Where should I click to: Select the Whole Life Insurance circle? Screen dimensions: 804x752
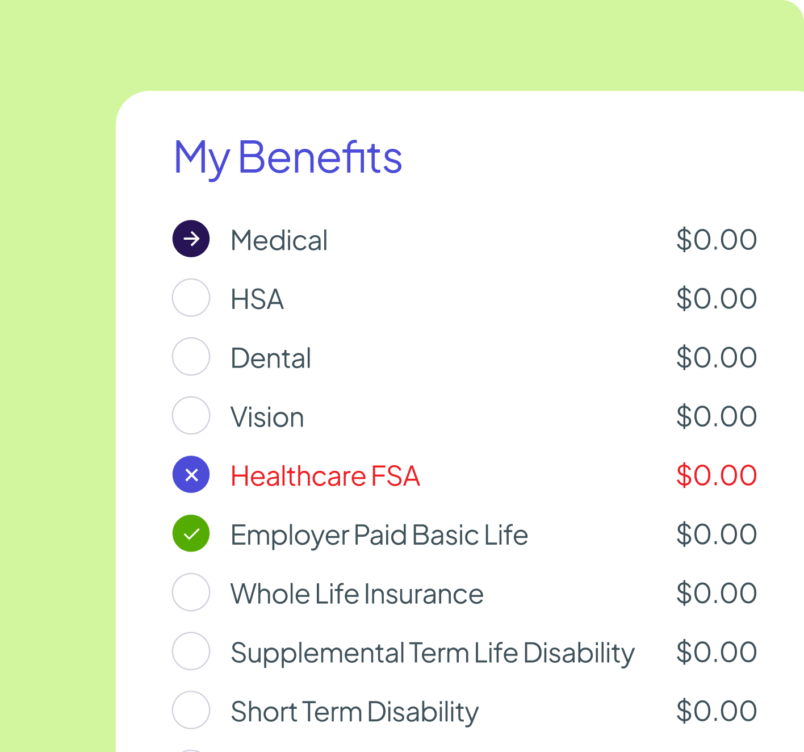click(191, 592)
